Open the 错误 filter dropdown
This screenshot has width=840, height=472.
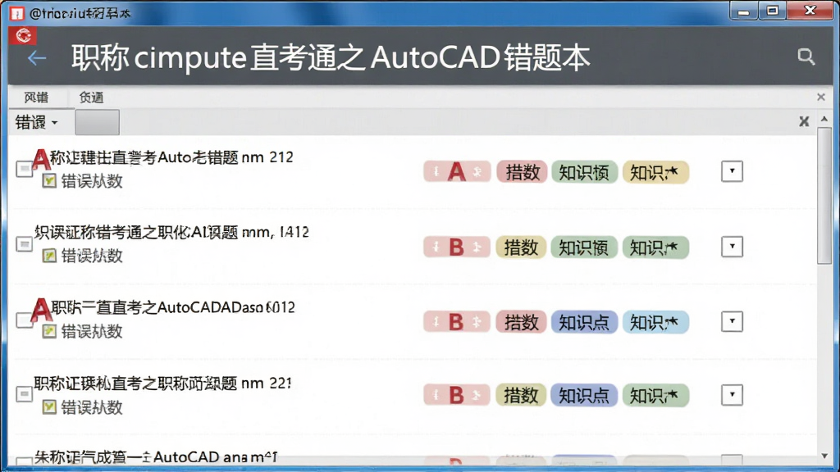[36, 123]
